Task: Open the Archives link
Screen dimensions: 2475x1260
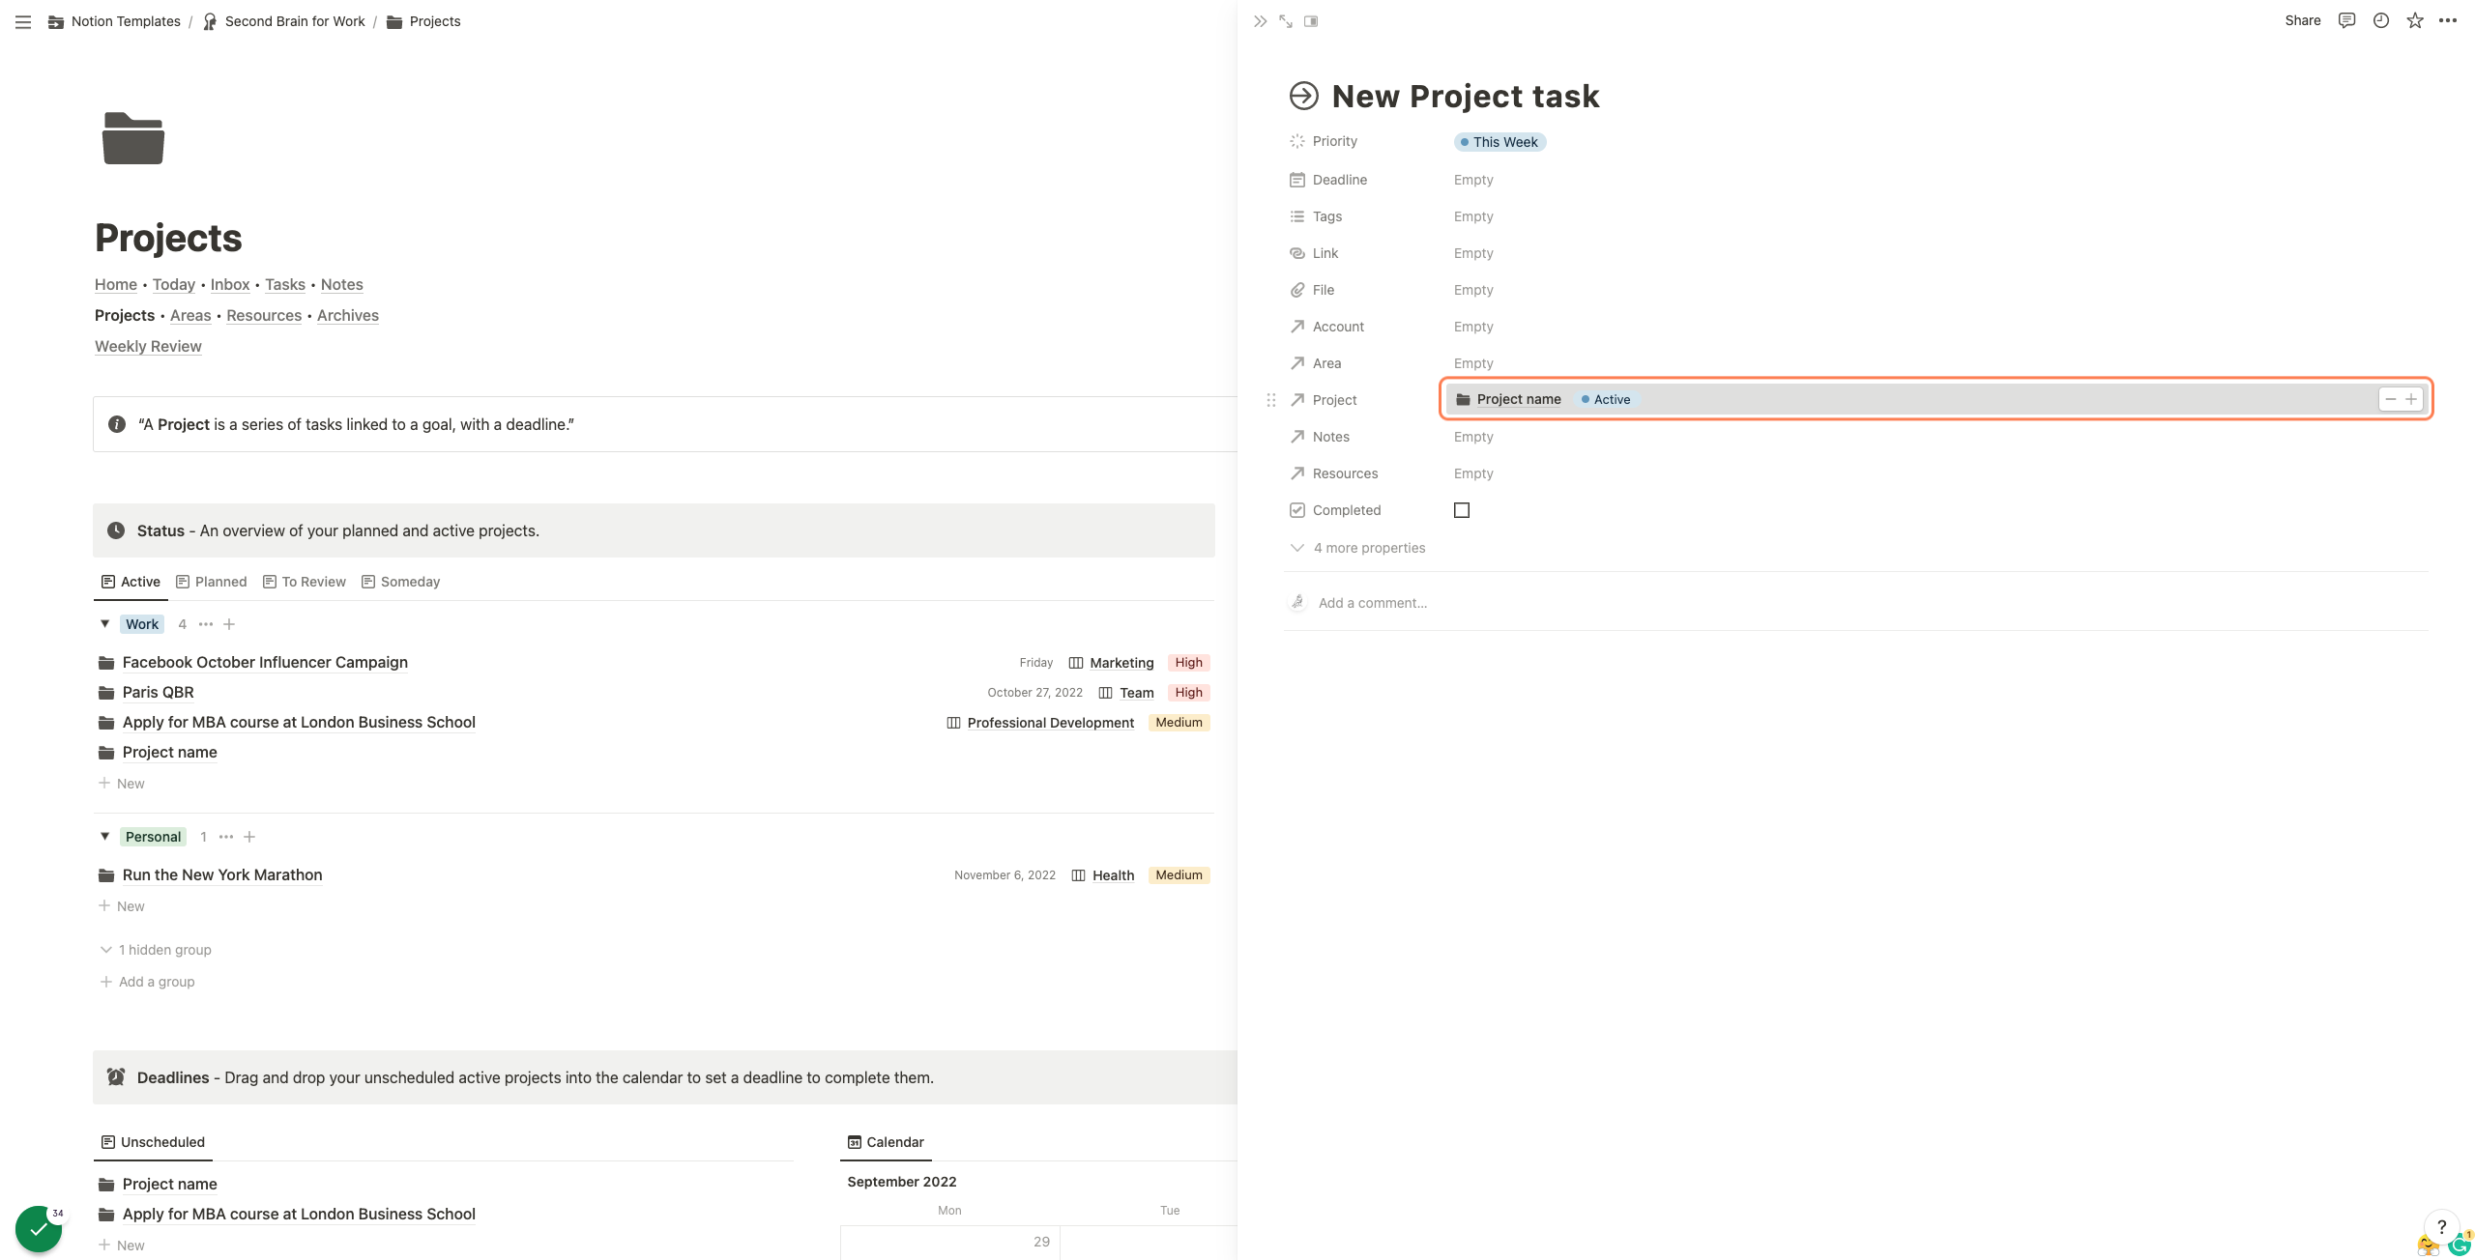Action: tap(348, 315)
